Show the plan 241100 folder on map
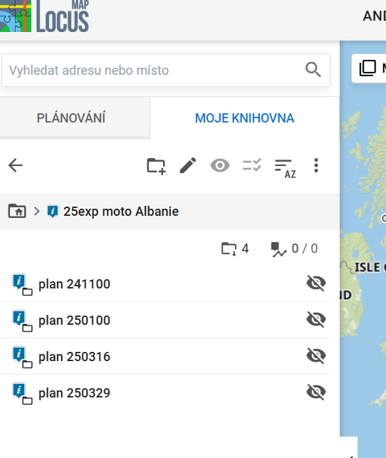The image size is (386, 458). [316, 283]
